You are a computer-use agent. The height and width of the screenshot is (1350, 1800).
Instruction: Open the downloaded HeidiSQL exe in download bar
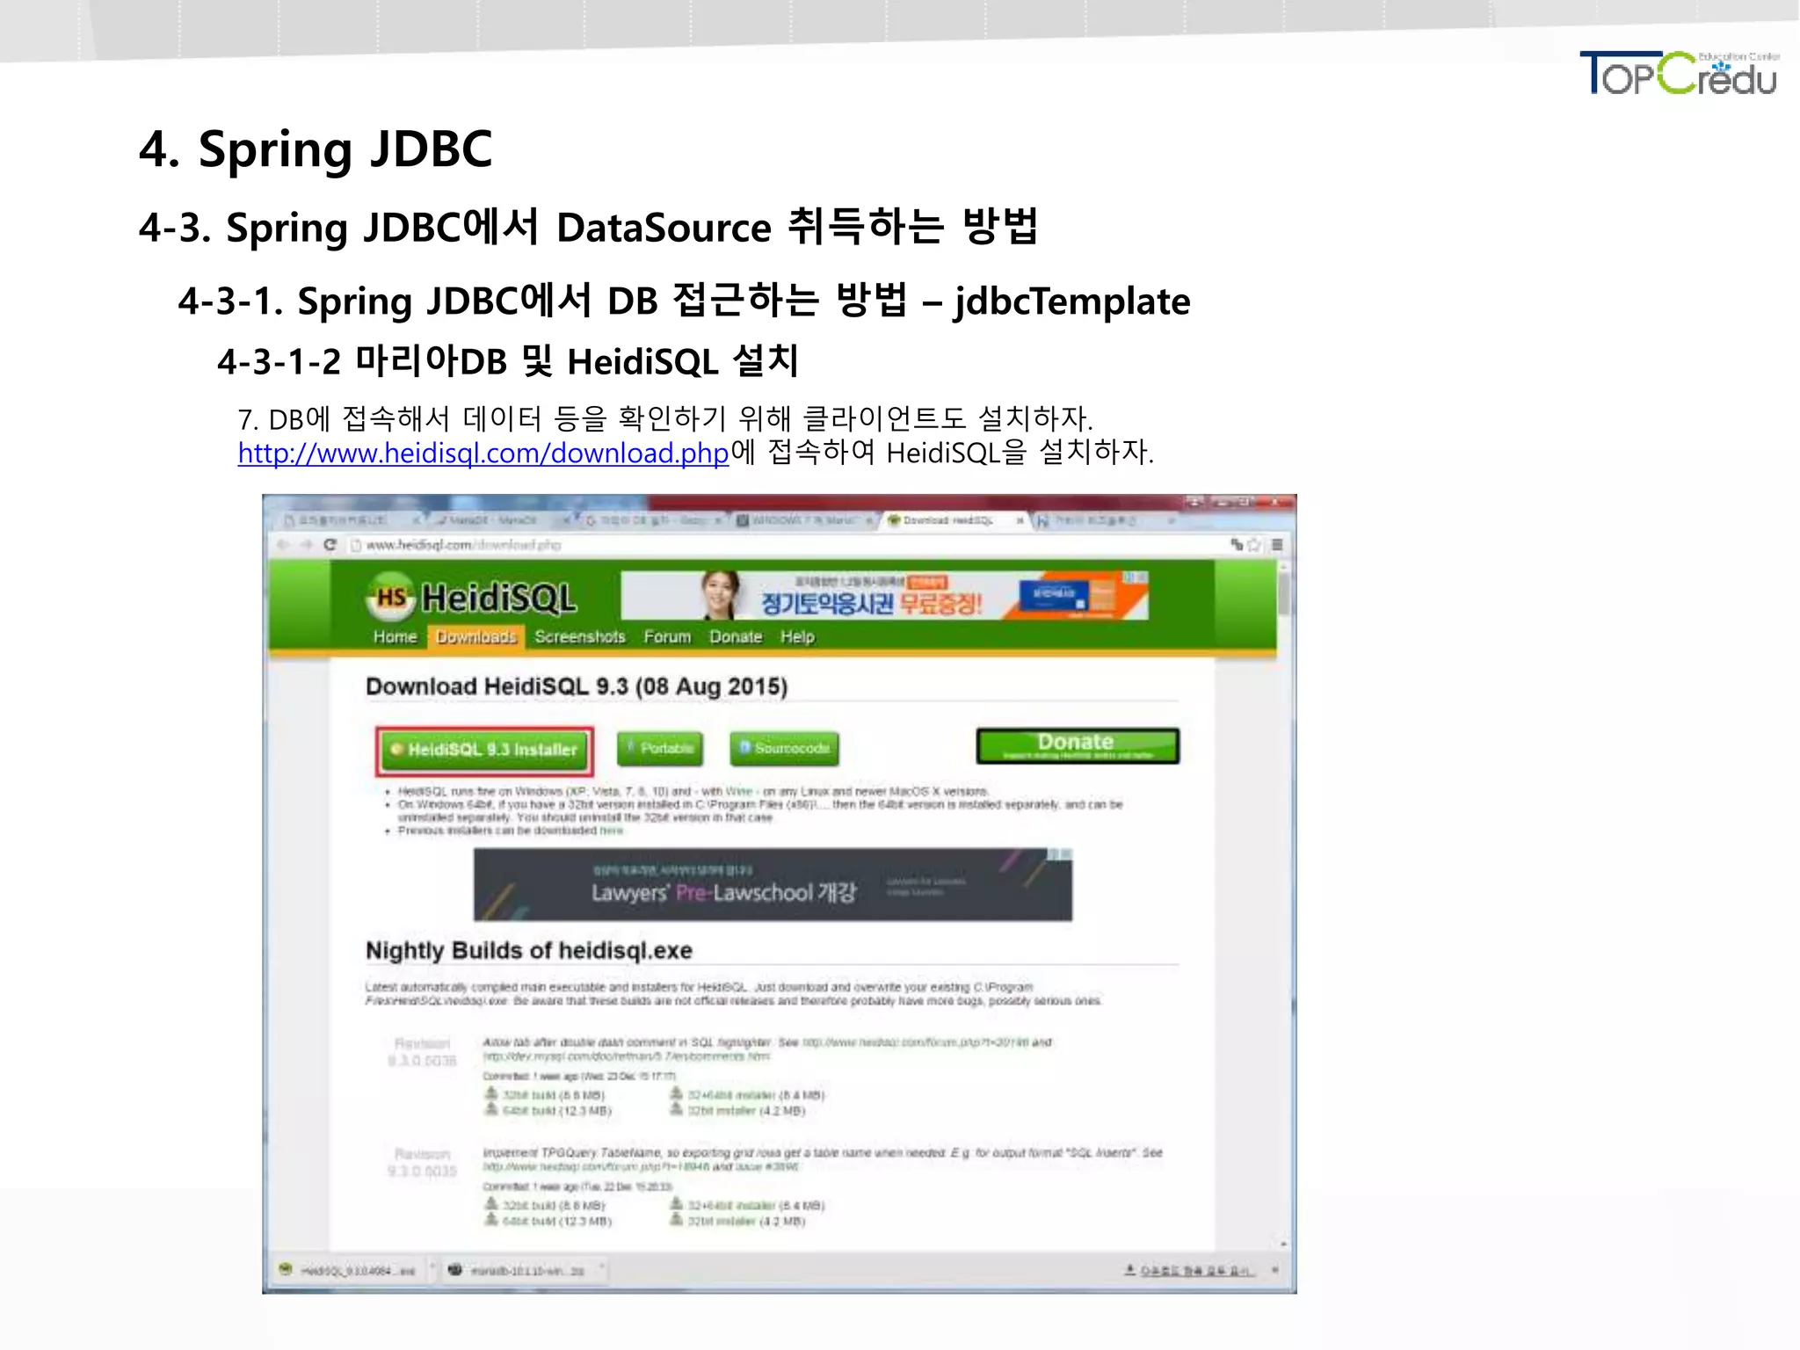pos(348,1271)
